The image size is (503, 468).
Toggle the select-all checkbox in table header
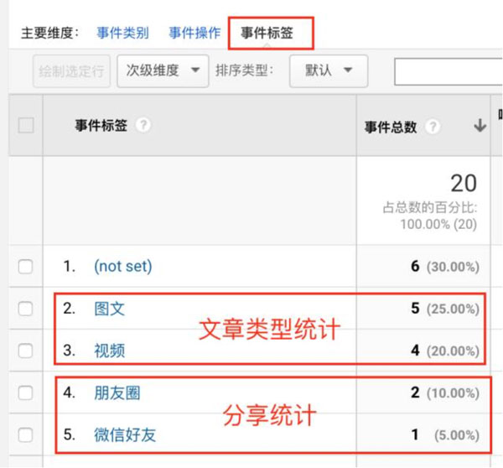tap(26, 126)
